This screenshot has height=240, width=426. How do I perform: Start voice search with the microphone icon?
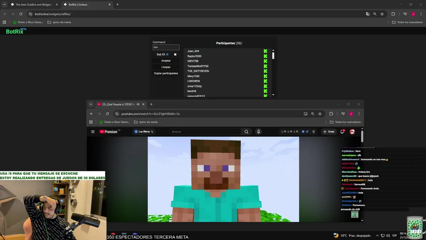pyautogui.click(x=259, y=132)
